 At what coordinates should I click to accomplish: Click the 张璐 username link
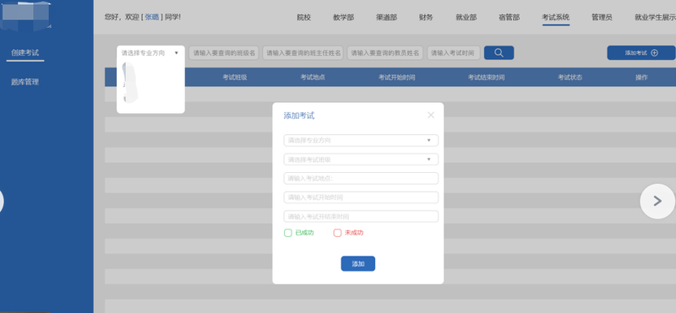[x=152, y=17]
